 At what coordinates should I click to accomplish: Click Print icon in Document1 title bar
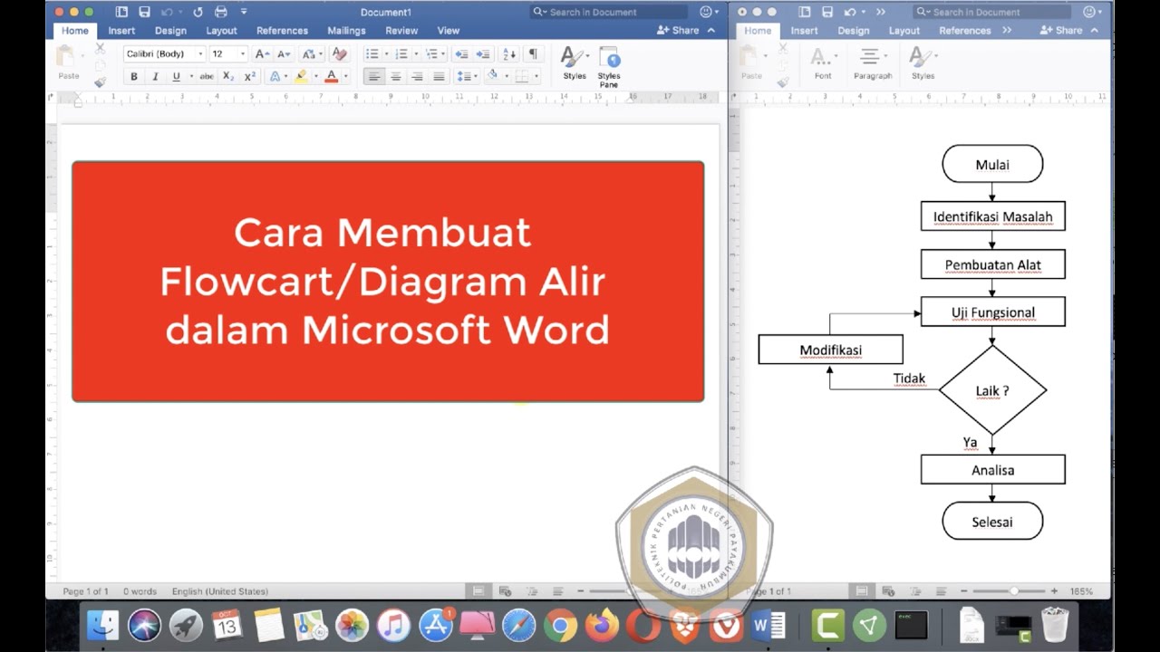[x=221, y=12]
